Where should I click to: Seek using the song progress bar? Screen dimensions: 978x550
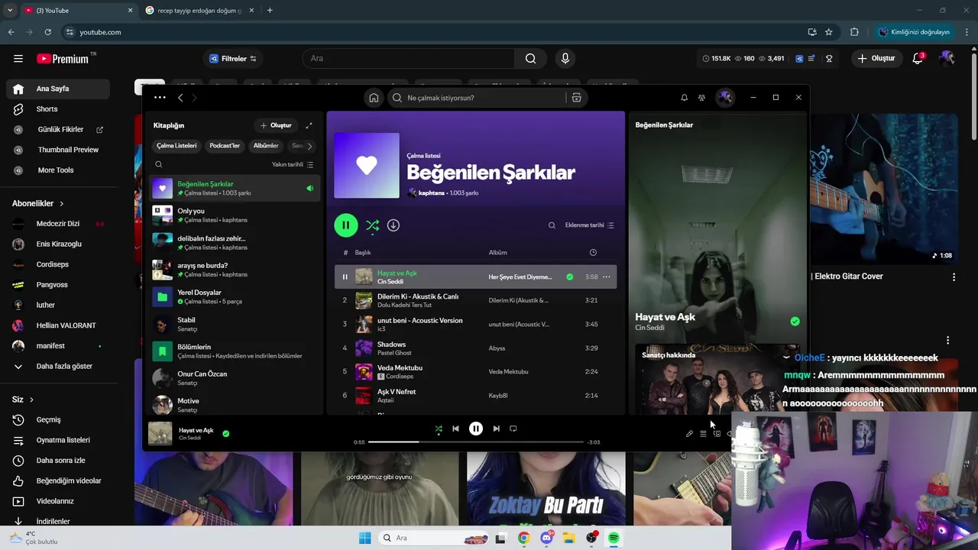coord(476,442)
